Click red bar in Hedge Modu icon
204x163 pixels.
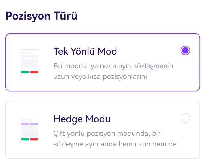(34, 139)
